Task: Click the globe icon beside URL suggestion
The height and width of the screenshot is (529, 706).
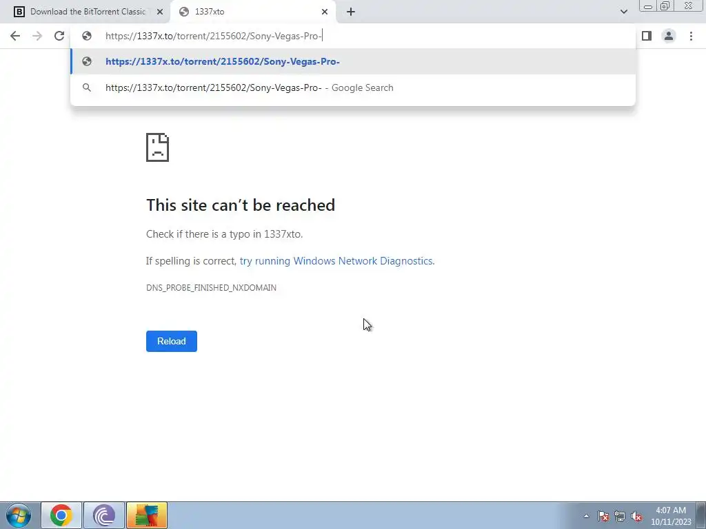Action: pos(87,61)
